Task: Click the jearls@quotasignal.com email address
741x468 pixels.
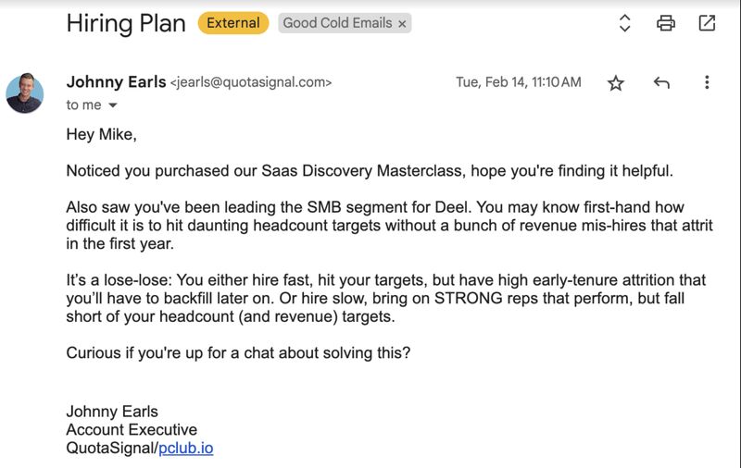Action: [x=251, y=82]
